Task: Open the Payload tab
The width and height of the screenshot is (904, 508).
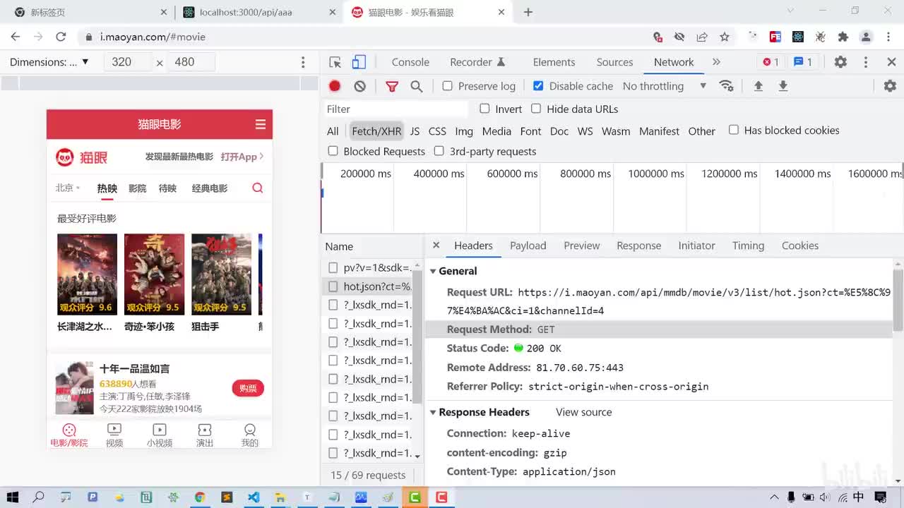Action: [x=528, y=246]
